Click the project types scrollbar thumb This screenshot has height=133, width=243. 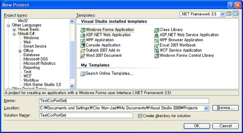point(72,60)
